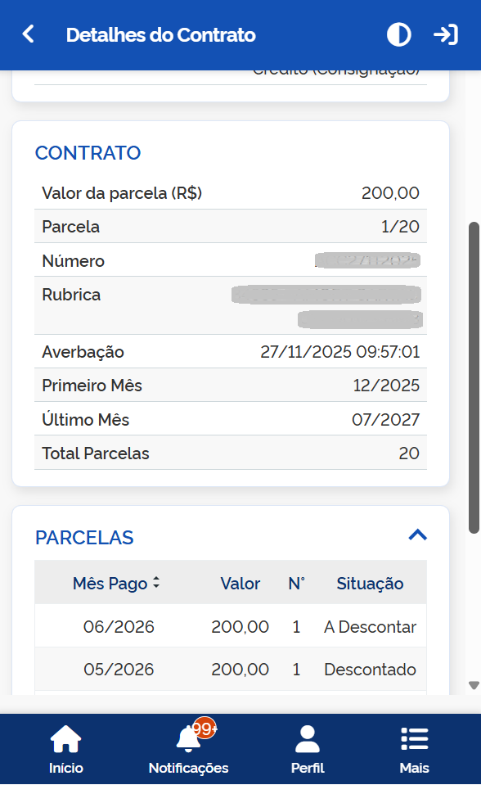Select the Valor column header
Viewport: 481px width, 794px height.
(240, 584)
